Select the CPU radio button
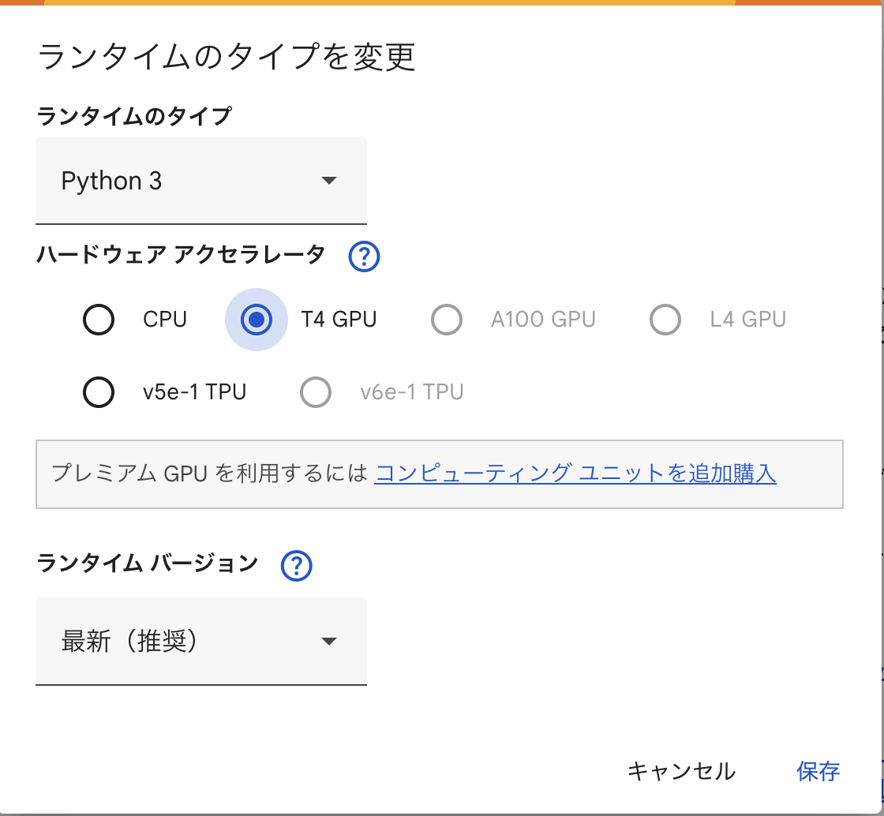The image size is (884, 816). tap(99, 320)
